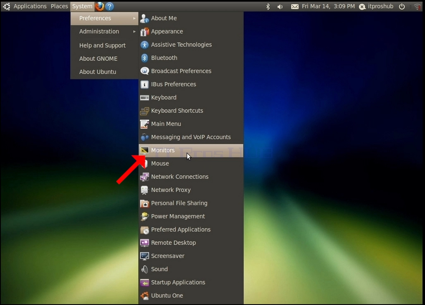Screen dimensions: 425x305
Task: Open the help question-mark icon in panel
Action: [110, 6]
